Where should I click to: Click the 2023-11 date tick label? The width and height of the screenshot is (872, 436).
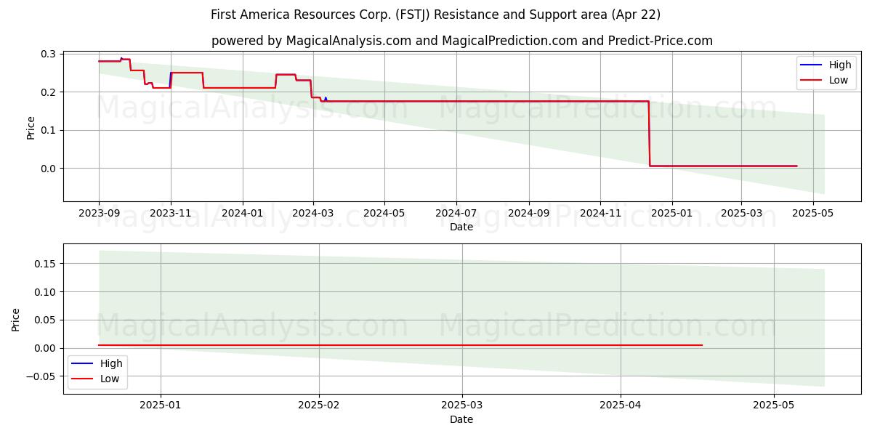coord(171,213)
